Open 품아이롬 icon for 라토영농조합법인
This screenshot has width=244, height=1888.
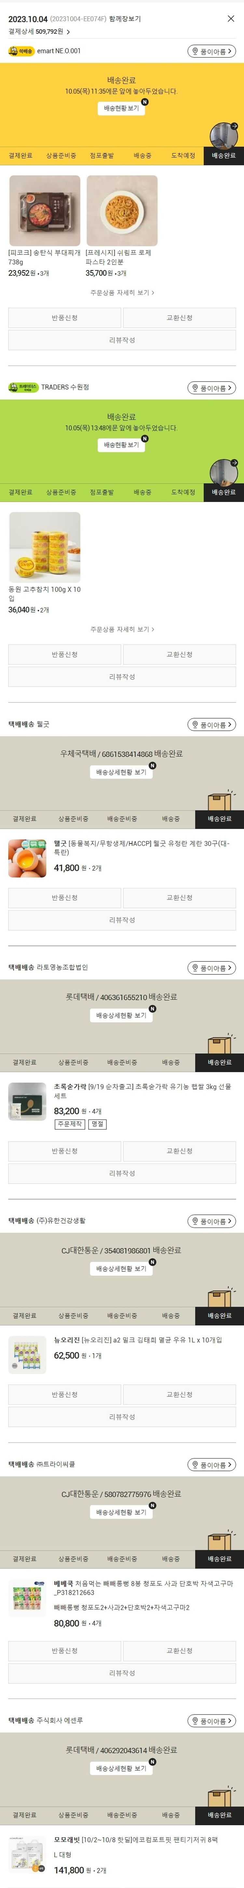tap(212, 968)
